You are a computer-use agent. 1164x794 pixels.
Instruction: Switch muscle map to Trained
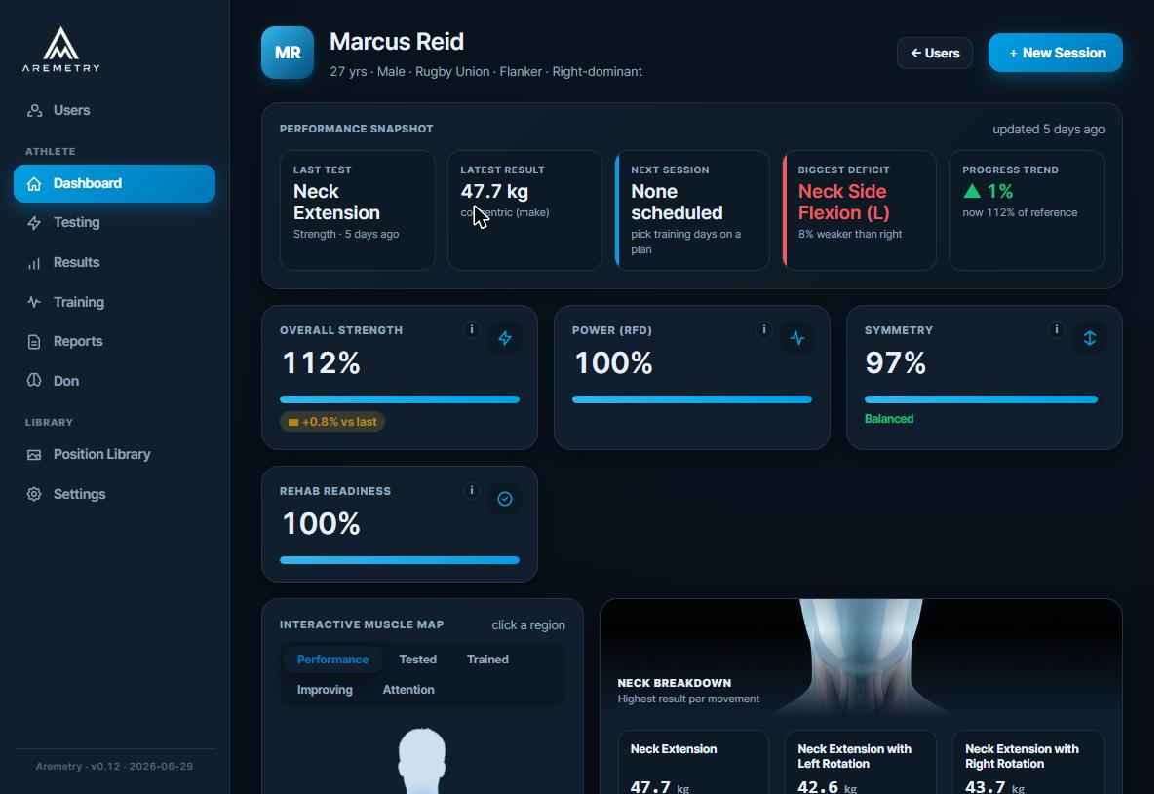tap(487, 660)
